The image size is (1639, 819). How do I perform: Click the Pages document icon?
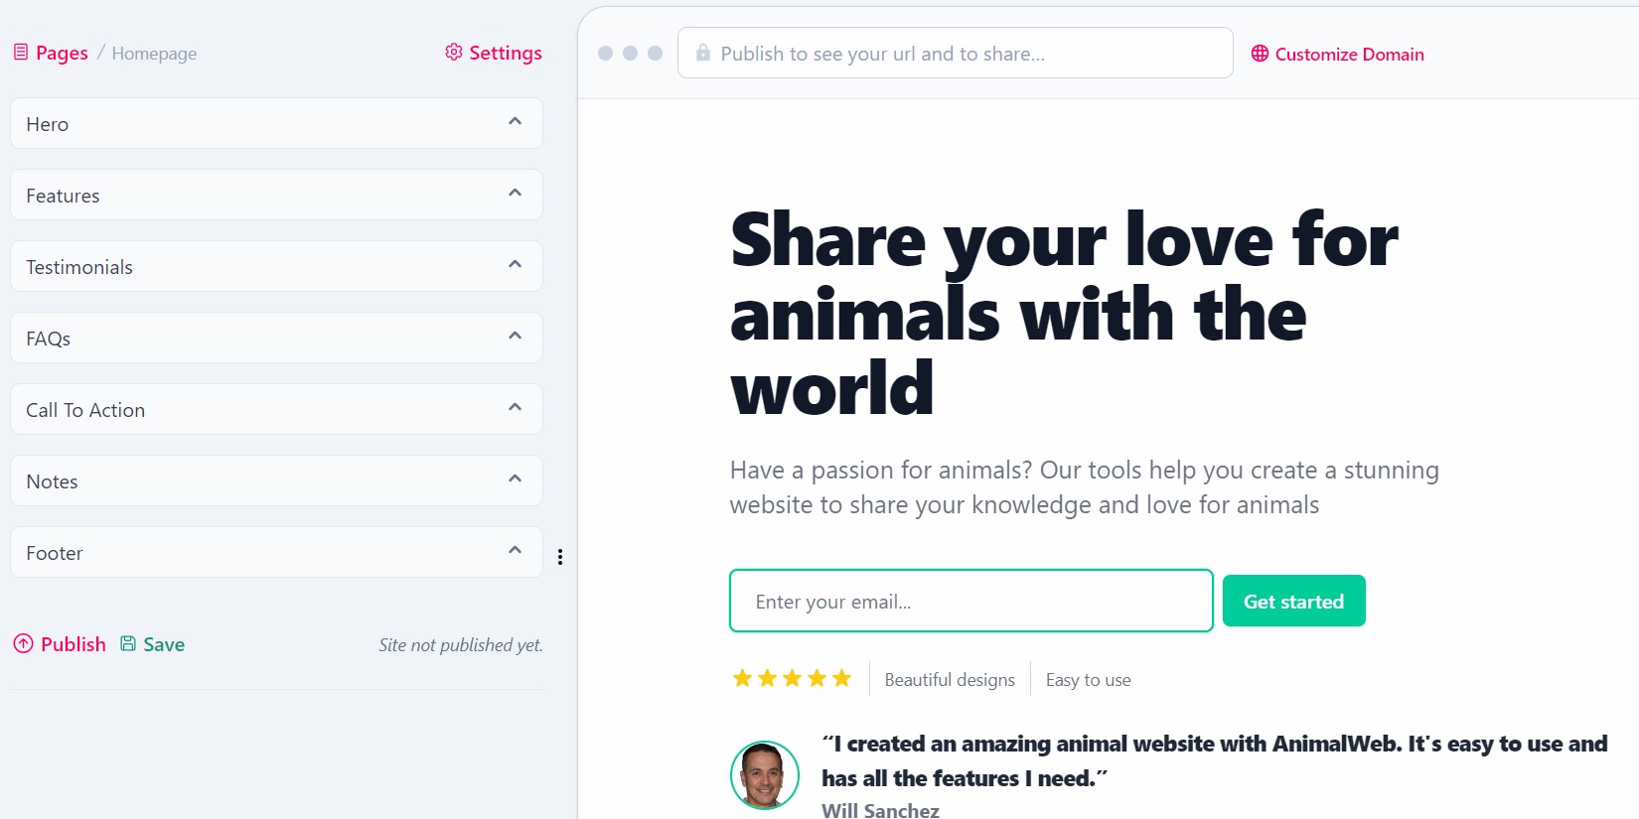click(21, 53)
